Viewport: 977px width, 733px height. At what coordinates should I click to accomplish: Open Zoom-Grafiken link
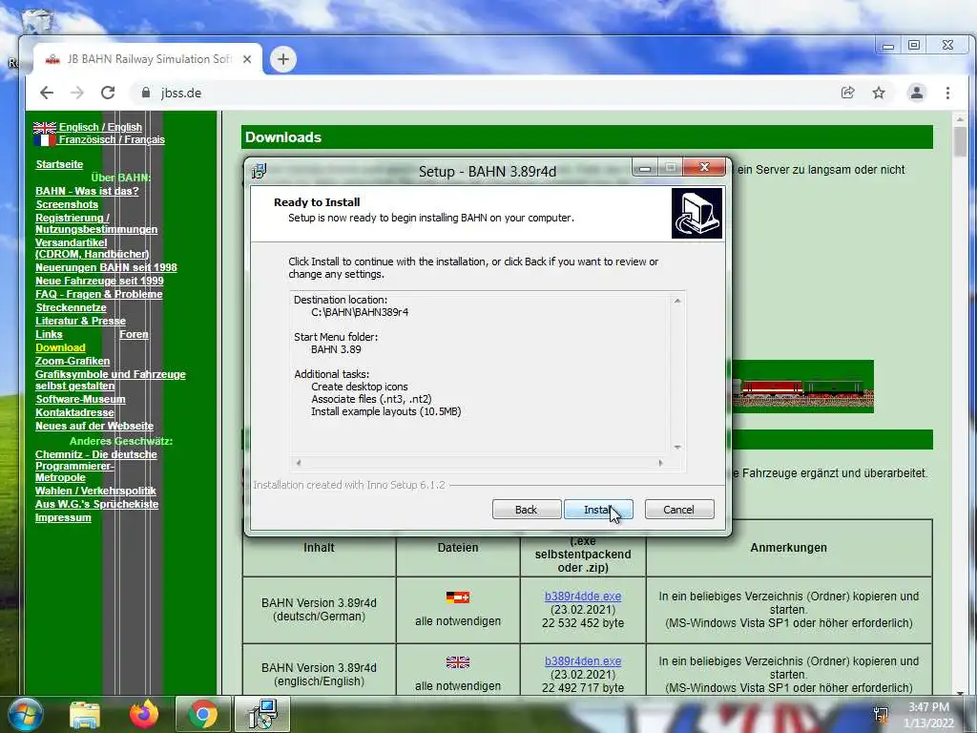point(73,362)
